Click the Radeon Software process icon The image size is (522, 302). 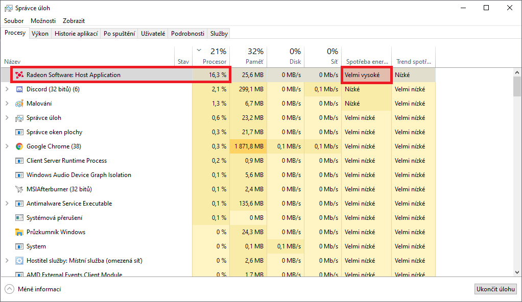coord(19,75)
